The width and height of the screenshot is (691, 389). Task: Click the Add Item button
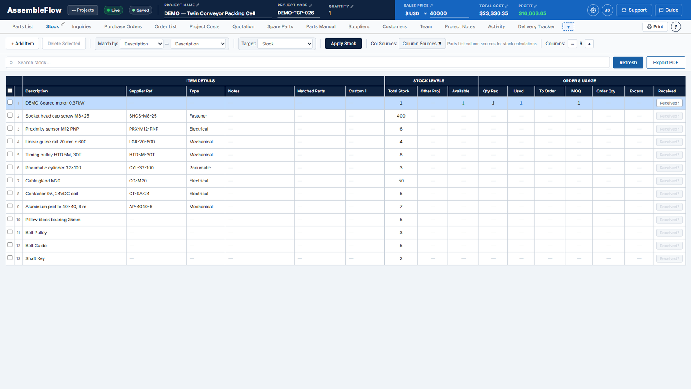(22, 44)
